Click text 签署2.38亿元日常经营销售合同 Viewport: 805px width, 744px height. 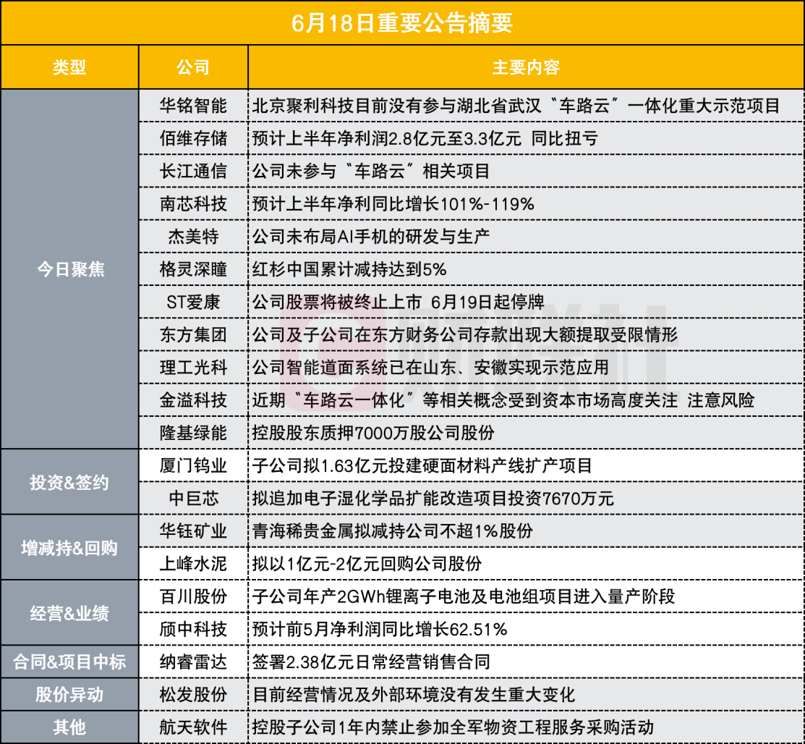(x=371, y=661)
